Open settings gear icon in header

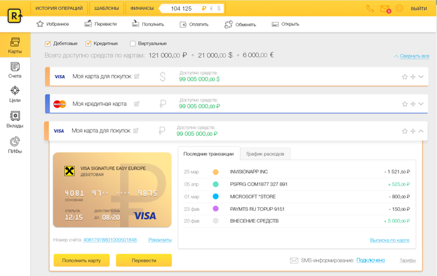click(399, 8)
